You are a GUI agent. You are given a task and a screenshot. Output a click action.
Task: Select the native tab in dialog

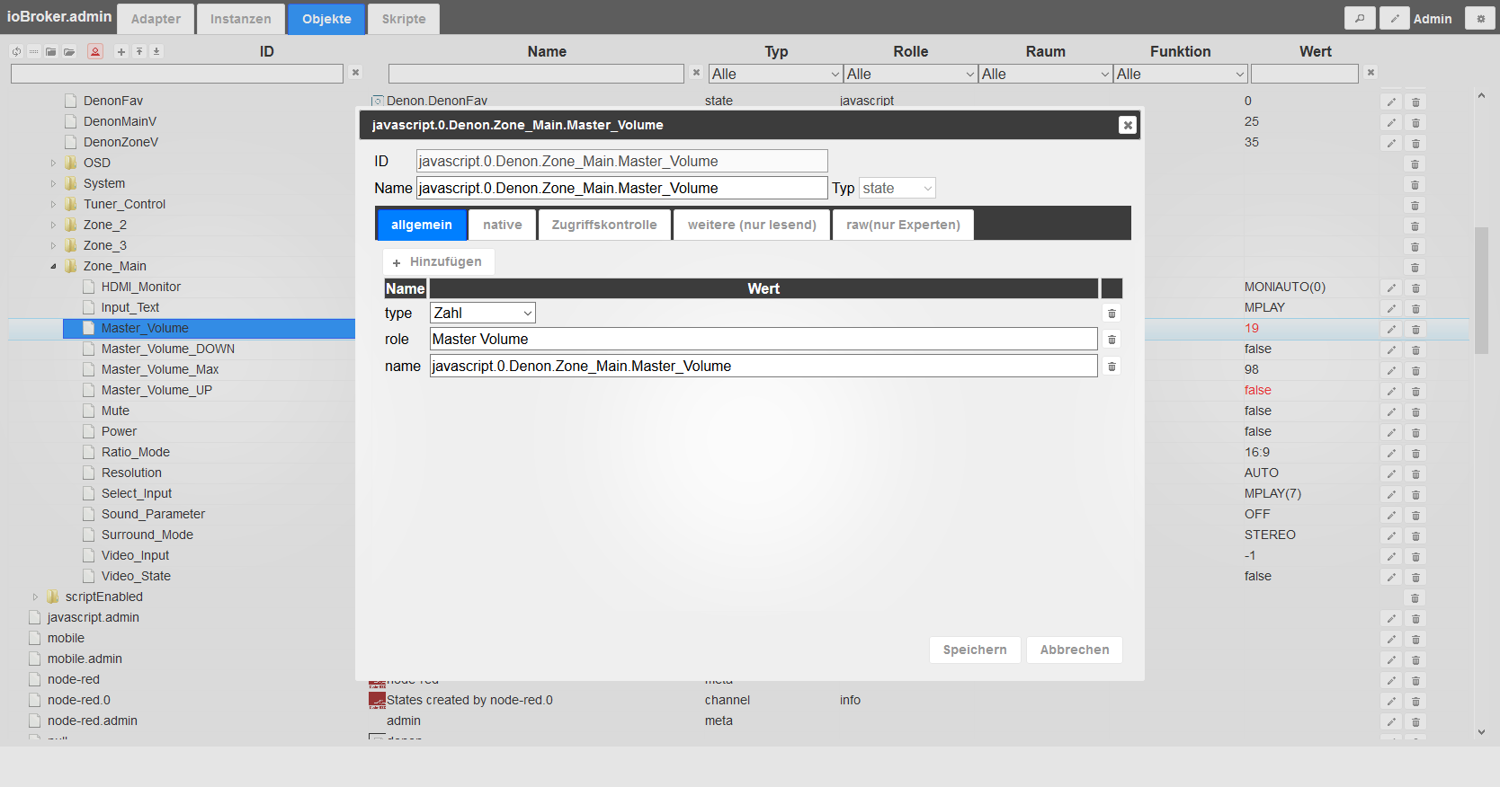pyautogui.click(x=503, y=225)
